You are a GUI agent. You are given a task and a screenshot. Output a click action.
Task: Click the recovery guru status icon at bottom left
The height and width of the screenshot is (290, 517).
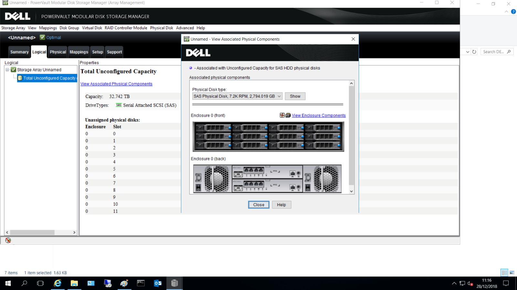coord(8,240)
